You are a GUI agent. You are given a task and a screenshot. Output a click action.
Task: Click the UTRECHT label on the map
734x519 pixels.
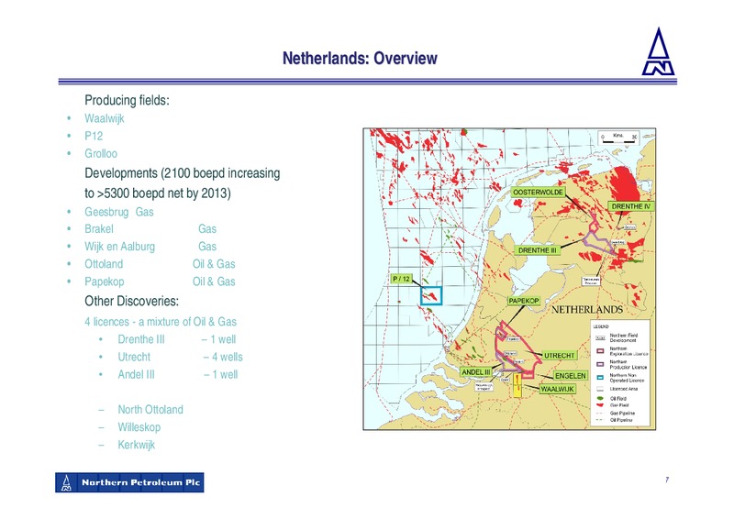click(x=559, y=356)
